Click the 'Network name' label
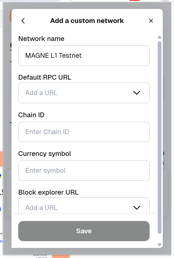Viewport: 174px width, 258px height. (x=41, y=39)
